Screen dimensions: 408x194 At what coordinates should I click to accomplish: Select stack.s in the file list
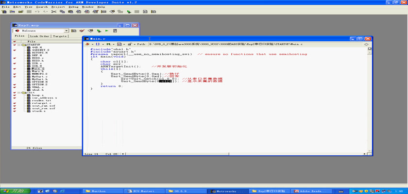click(x=39, y=111)
